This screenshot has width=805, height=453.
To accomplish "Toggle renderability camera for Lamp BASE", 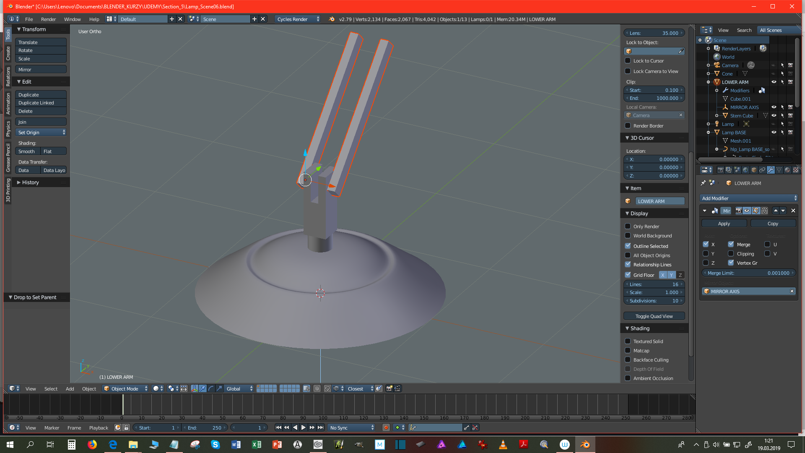I will [791, 133].
